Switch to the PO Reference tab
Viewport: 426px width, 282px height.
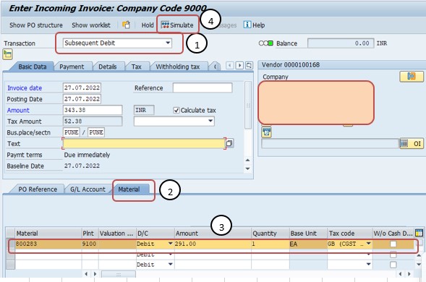(x=38, y=189)
